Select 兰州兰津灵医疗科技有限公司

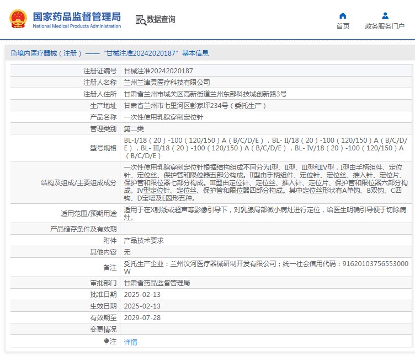pyautogui.click(x=167, y=83)
